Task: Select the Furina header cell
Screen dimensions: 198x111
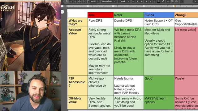Action: coord(159,15)
